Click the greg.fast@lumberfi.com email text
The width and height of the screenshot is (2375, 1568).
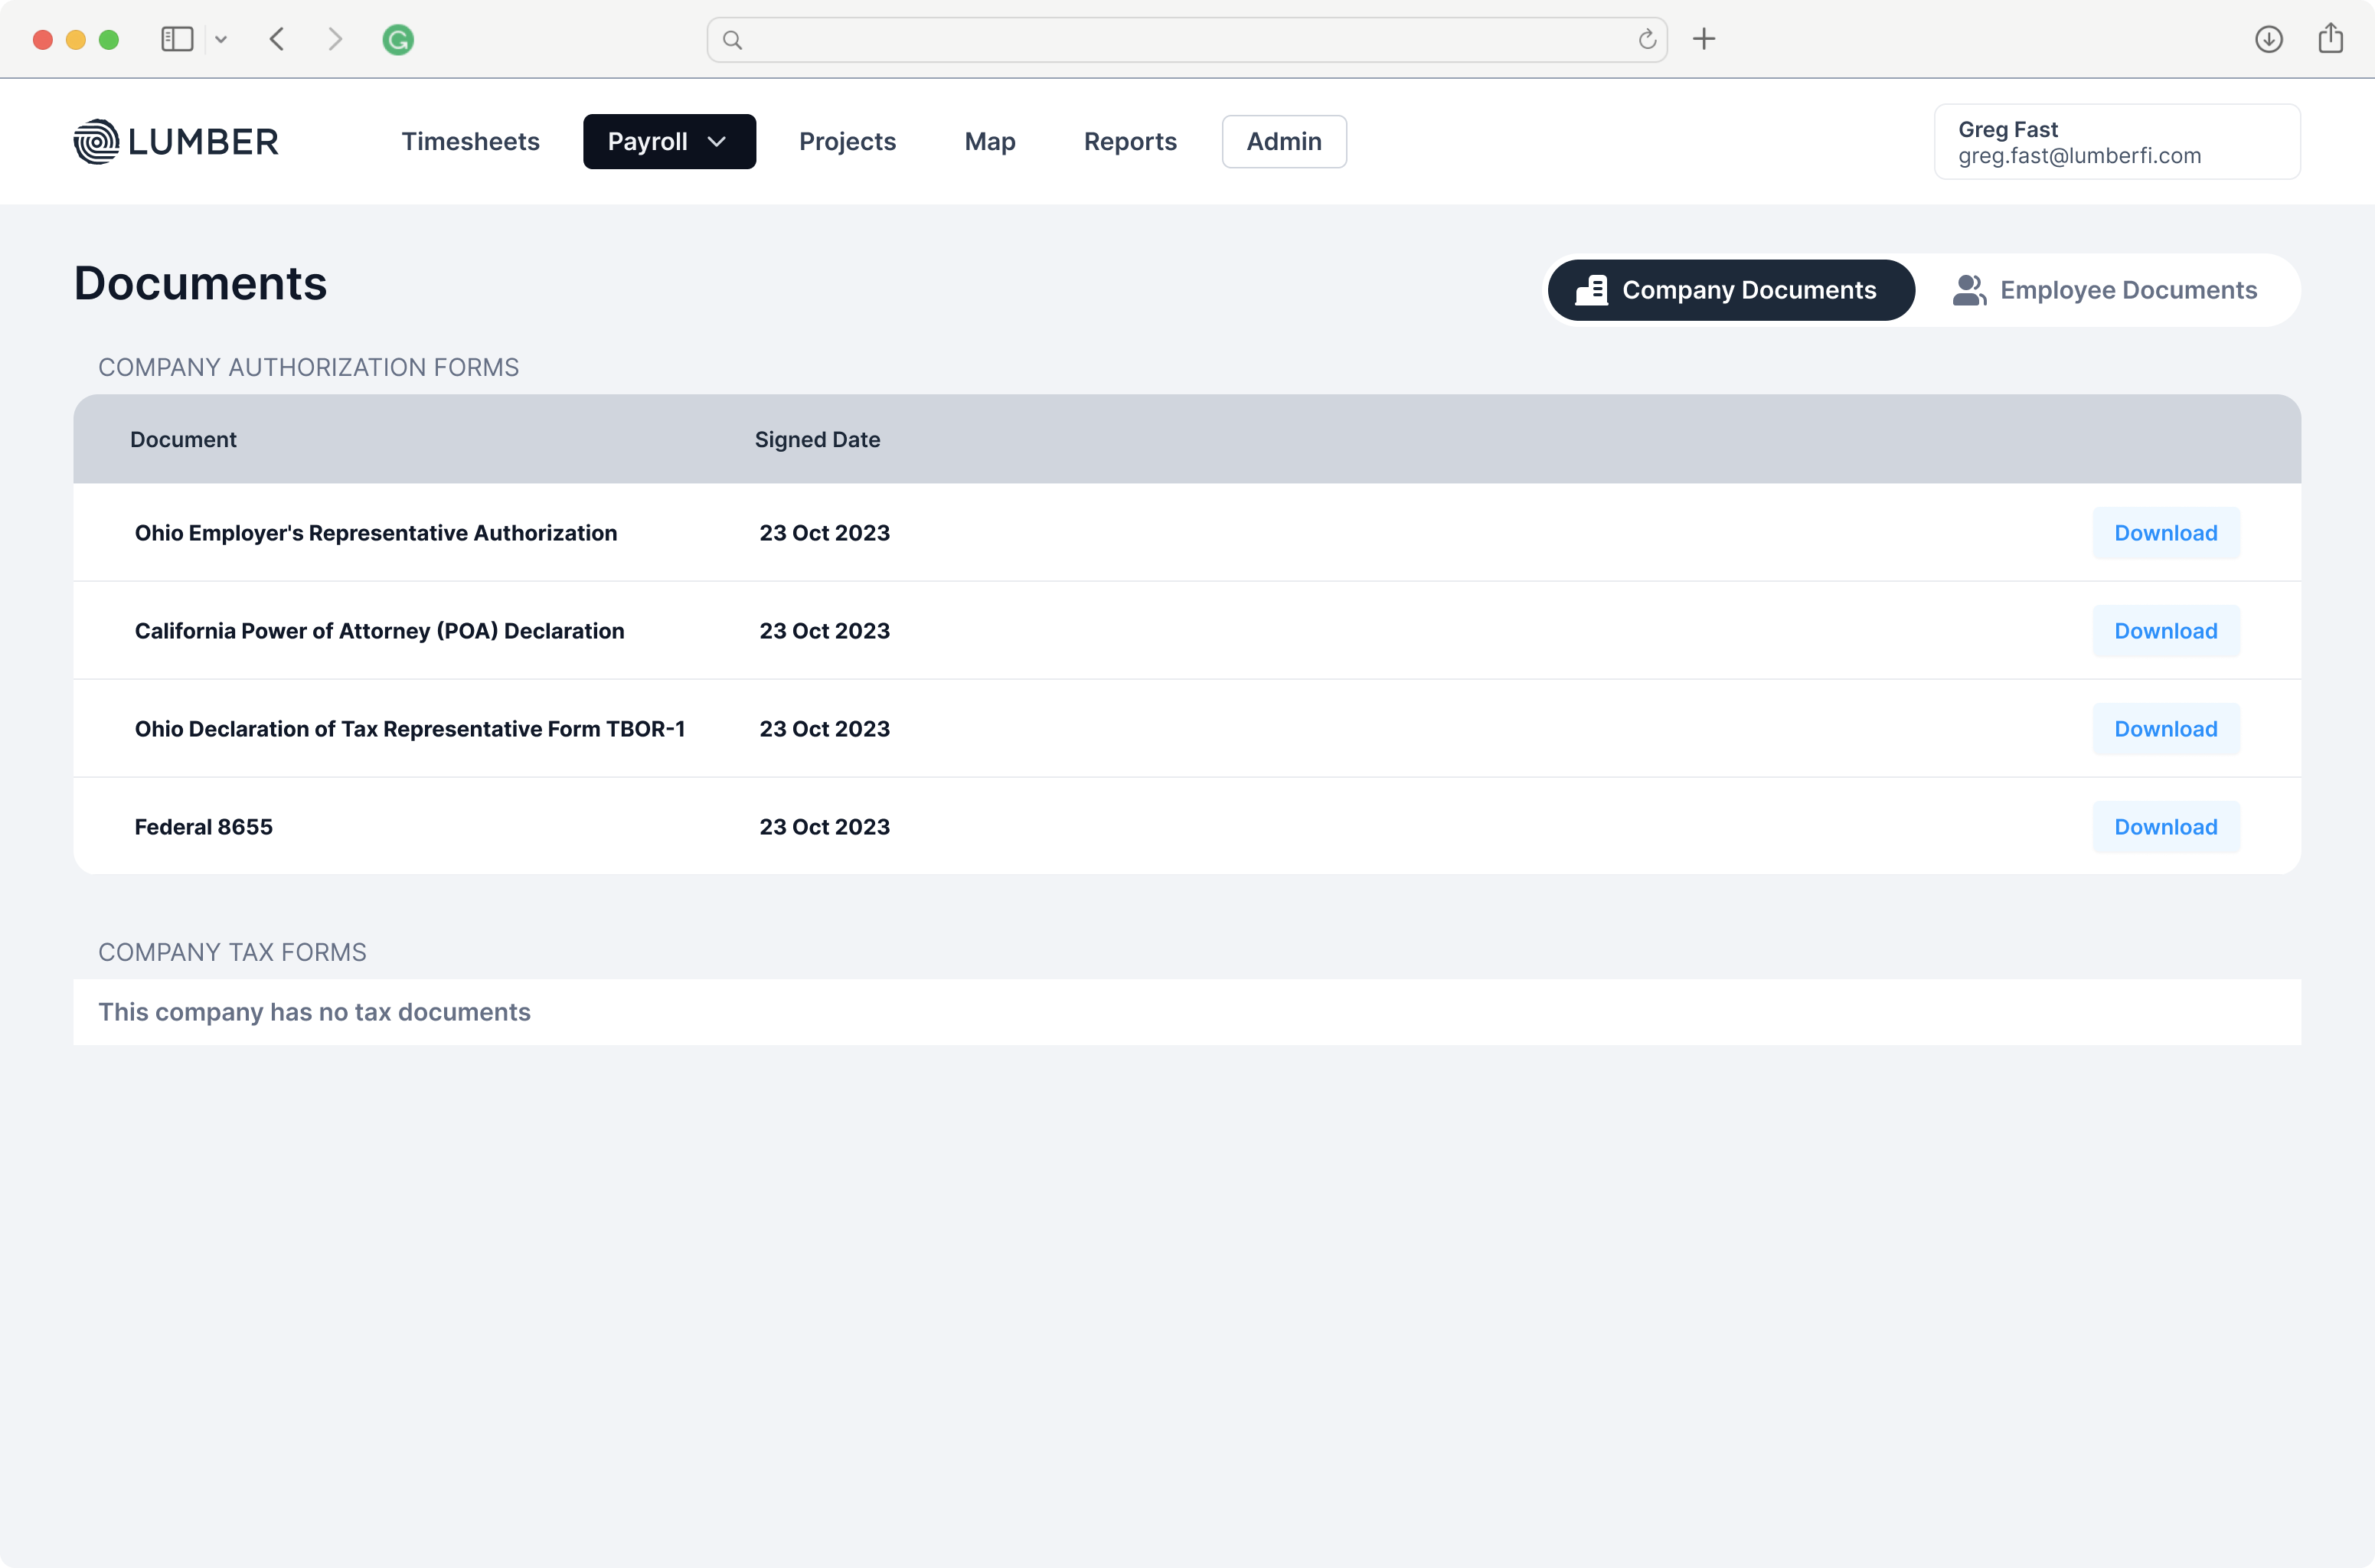(2079, 156)
